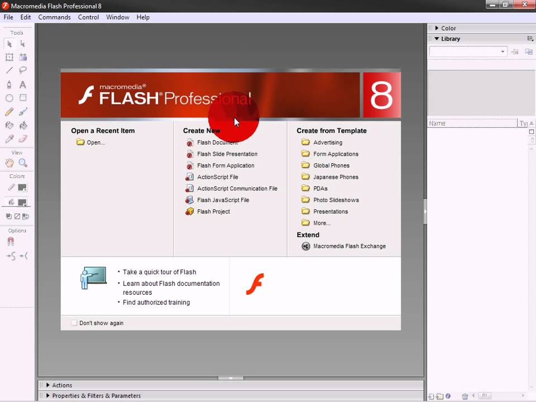The width and height of the screenshot is (536, 402).
Task: Check the Don't show again box
Action: 74,323
